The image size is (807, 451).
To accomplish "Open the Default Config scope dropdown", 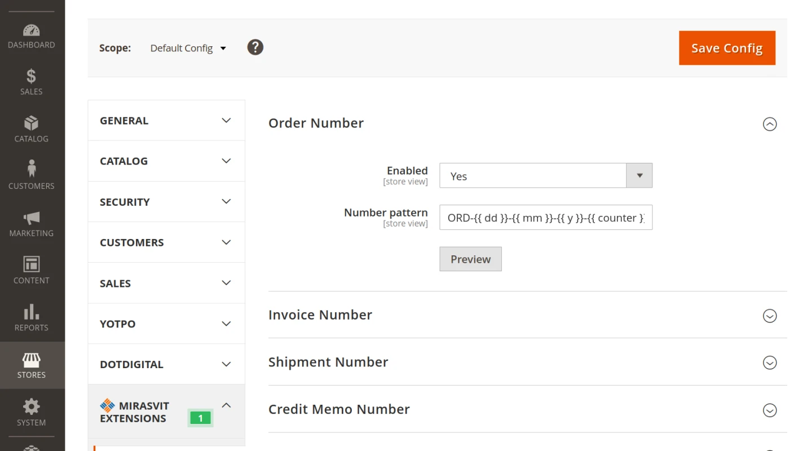I will (x=188, y=48).
